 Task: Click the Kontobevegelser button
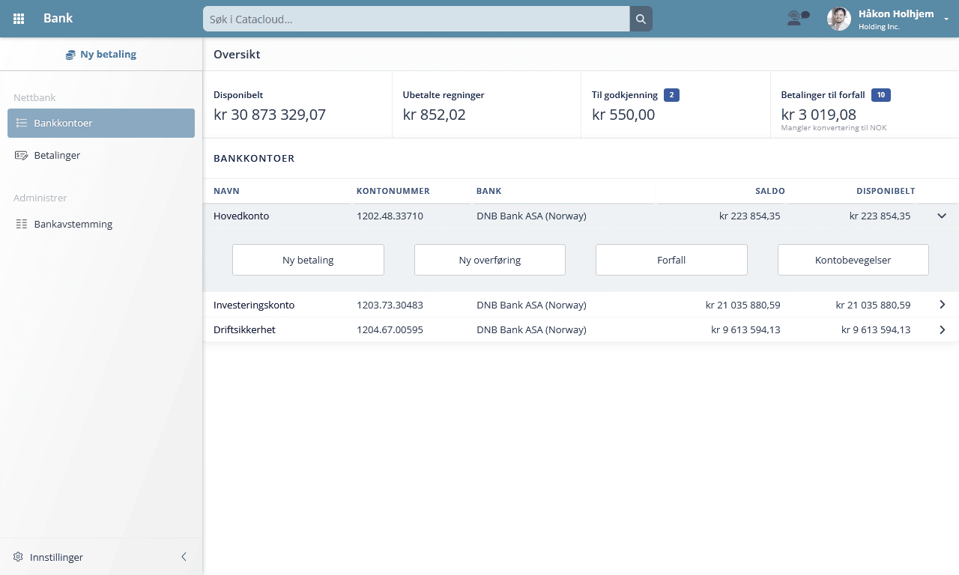(853, 260)
